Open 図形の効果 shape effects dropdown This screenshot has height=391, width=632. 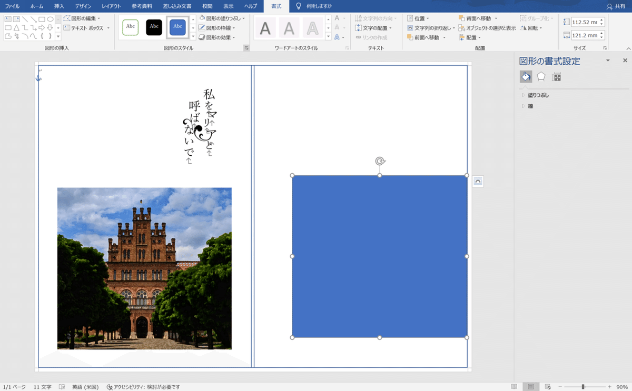217,37
